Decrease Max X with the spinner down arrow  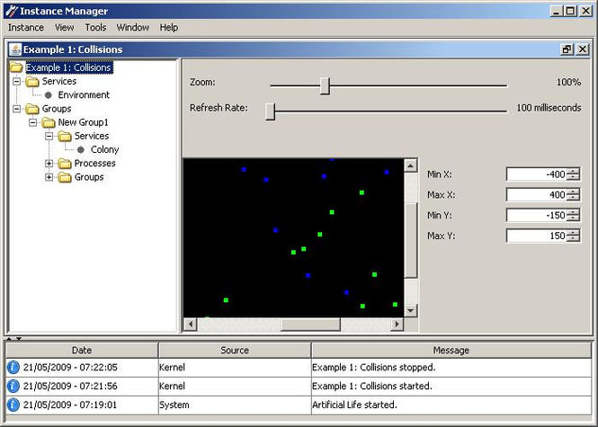[x=573, y=198]
